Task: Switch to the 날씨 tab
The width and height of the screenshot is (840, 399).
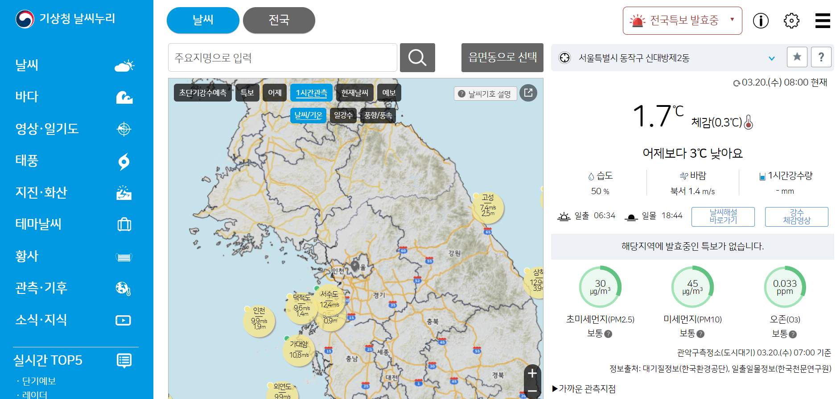Action: [x=203, y=20]
